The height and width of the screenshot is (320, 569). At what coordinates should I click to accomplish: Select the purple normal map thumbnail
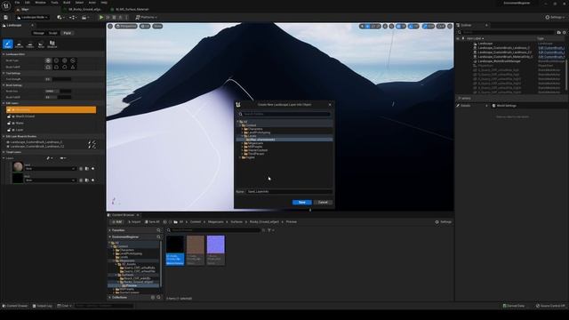coord(215,250)
